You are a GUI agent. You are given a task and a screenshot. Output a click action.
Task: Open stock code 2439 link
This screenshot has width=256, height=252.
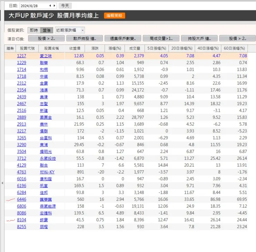(21, 97)
